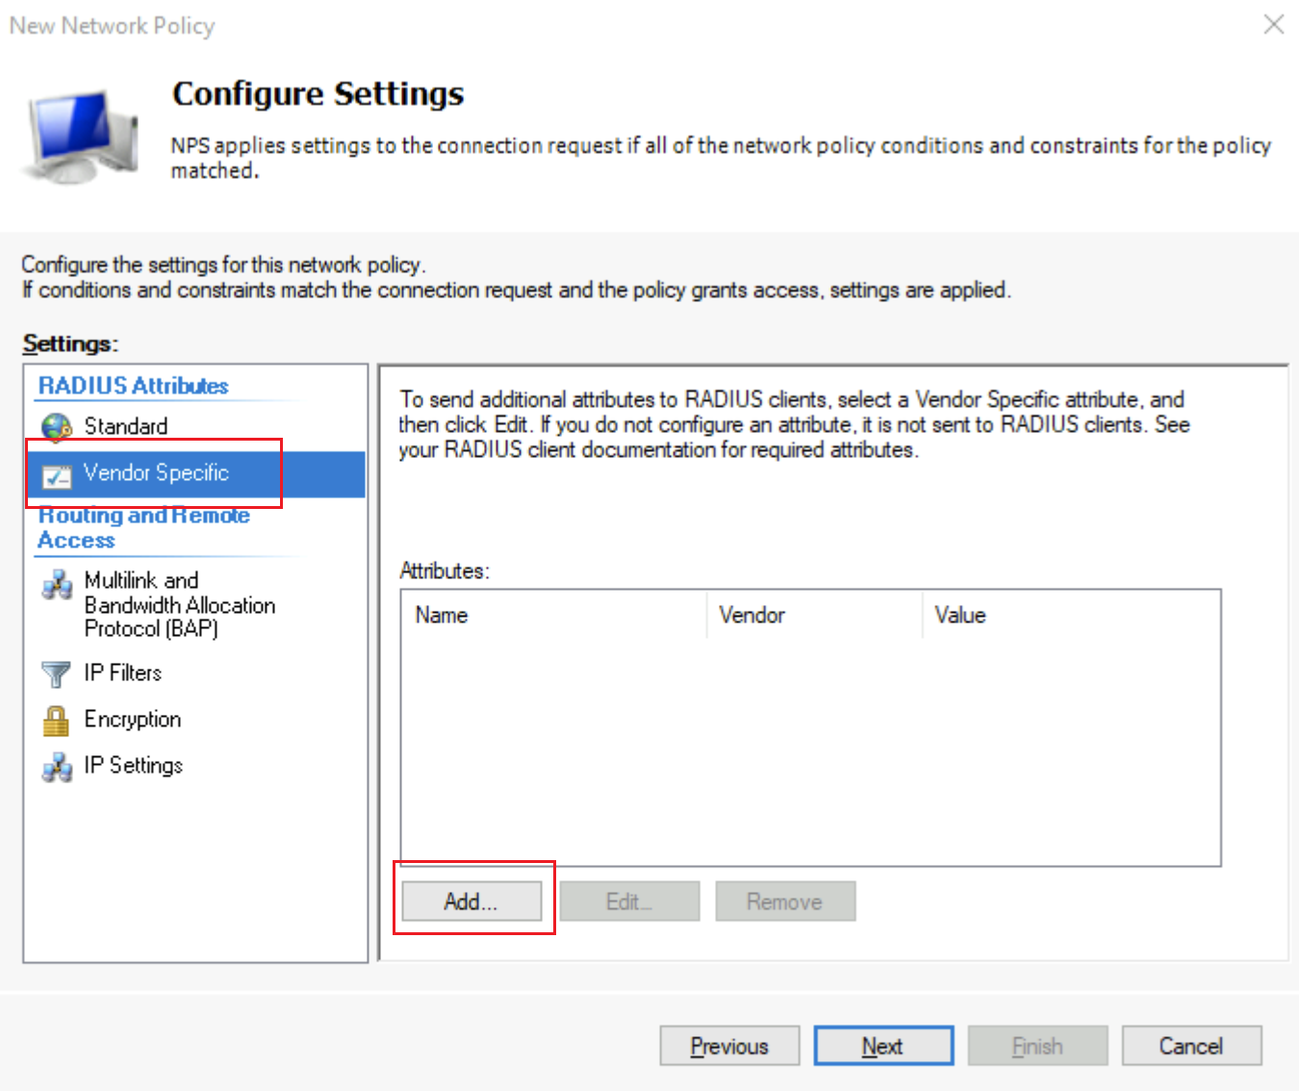Click the Finish button
The width and height of the screenshot is (1299, 1091).
coord(1037,1046)
